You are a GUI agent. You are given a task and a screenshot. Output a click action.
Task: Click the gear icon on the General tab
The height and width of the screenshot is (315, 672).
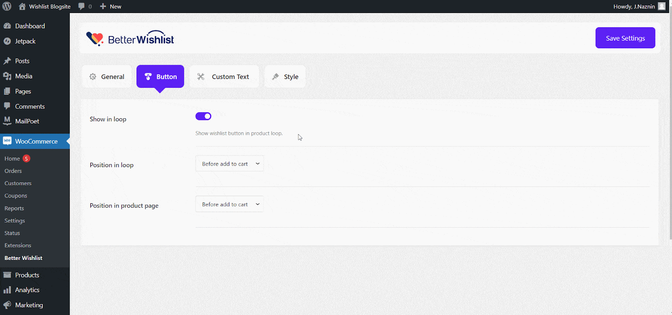pos(93,76)
